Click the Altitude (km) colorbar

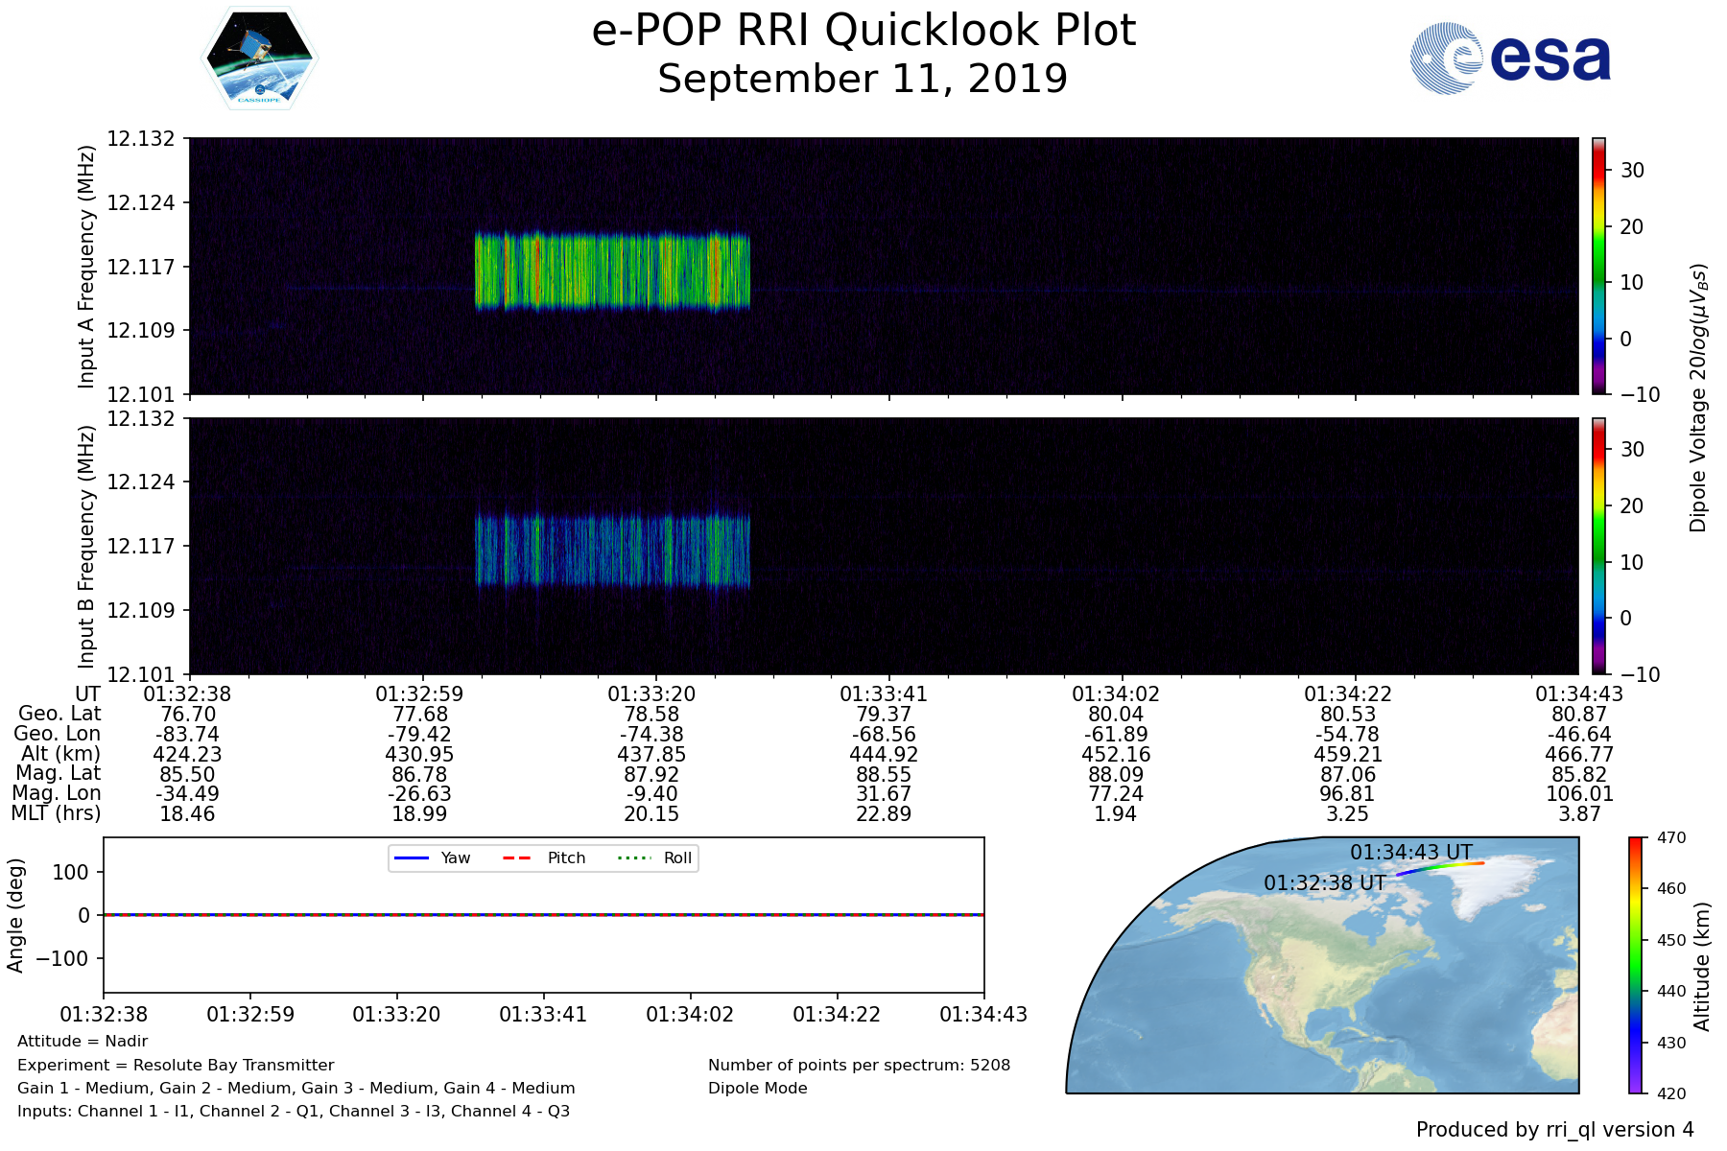[1635, 965]
